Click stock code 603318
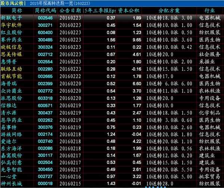Screen dimensions: 224x188 pyautogui.click(x=45, y=98)
